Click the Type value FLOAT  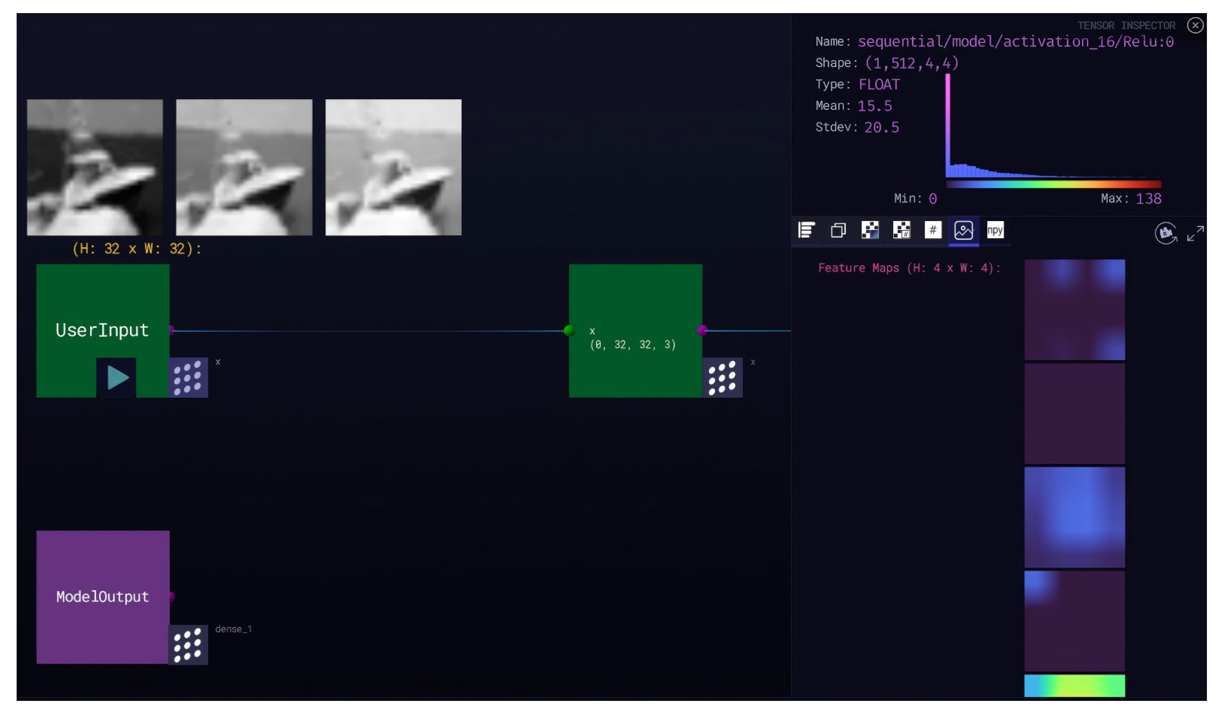tap(879, 85)
